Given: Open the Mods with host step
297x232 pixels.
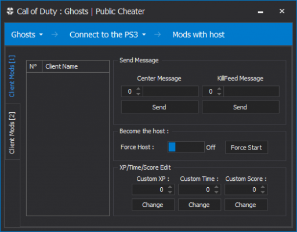Looking at the screenshot, I should click(198, 35).
